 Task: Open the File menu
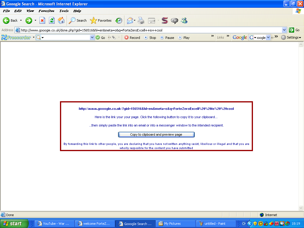click(x=6, y=11)
